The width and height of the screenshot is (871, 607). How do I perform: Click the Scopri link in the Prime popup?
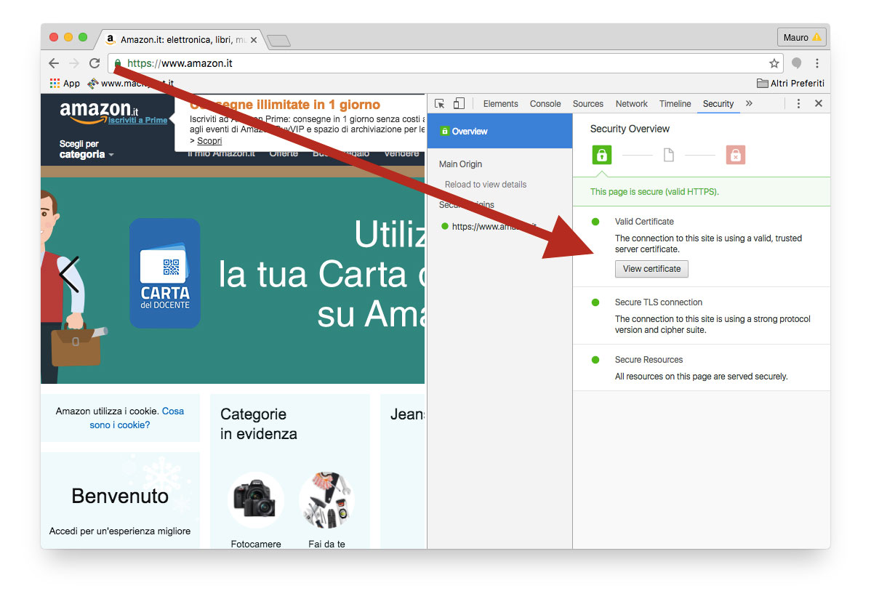click(x=209, y=141)
